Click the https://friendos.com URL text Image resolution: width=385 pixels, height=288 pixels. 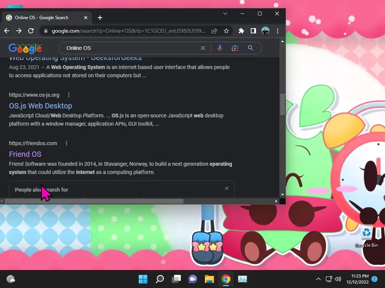point(33,143)
